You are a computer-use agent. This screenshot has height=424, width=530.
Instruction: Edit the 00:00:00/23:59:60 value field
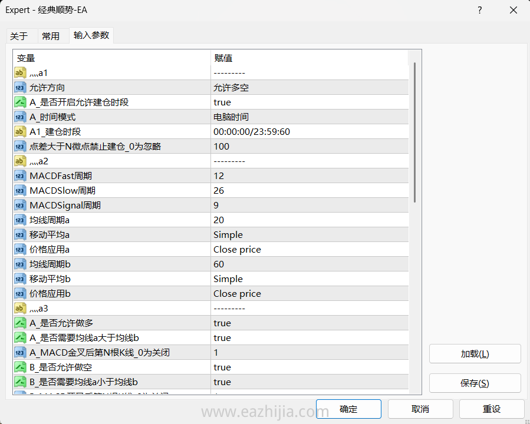[310, 132]
